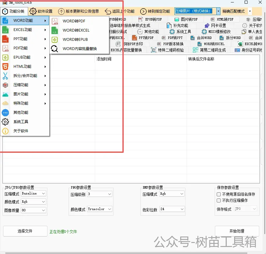This screenshot has height=254, width=266.
Task: Click the 移除PDF水印 toolbar icon
Action: point(118,44)
